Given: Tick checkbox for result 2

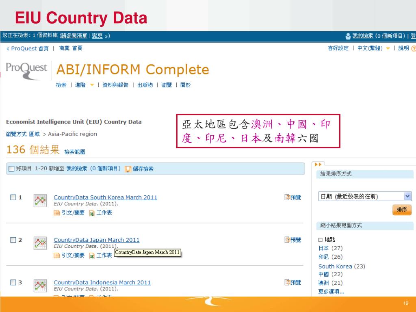Looking at the screenshot, I should click(x=13, y=240).
